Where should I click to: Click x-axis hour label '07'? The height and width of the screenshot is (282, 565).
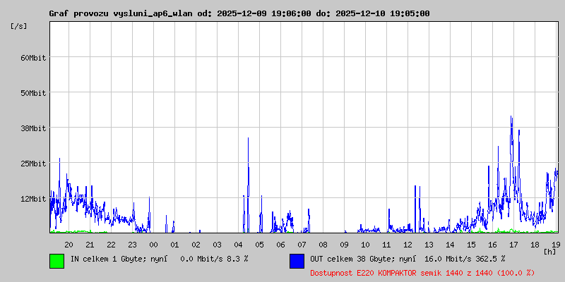click(x=302, y=245)
